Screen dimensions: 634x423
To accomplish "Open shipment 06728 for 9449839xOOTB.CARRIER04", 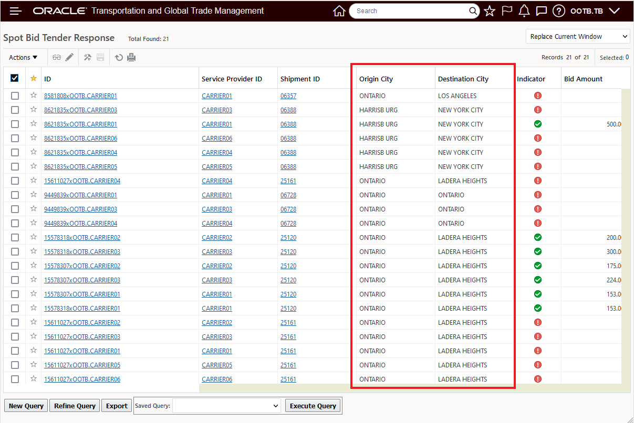I will (288, 224).
